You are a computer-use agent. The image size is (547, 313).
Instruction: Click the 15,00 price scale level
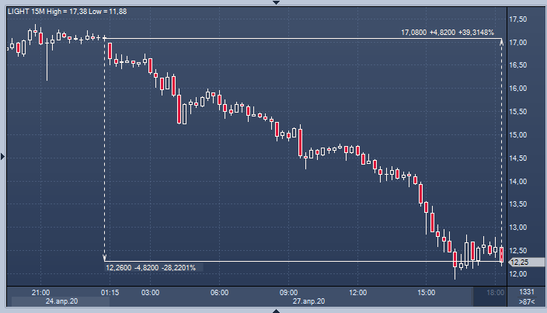coord(517,135)
